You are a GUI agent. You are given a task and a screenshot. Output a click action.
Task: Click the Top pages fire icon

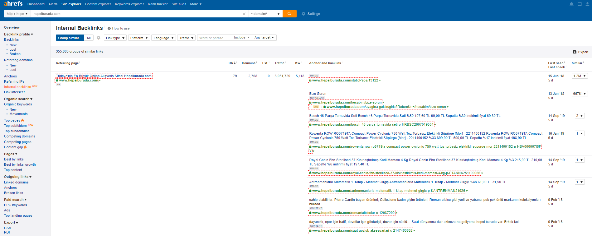point(22,120)
